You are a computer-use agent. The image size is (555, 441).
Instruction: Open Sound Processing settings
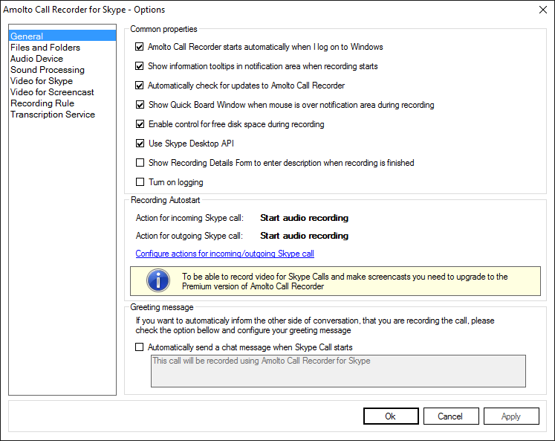tap(62, 70)
